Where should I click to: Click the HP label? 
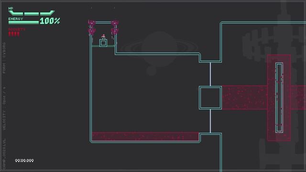point(11,9)
